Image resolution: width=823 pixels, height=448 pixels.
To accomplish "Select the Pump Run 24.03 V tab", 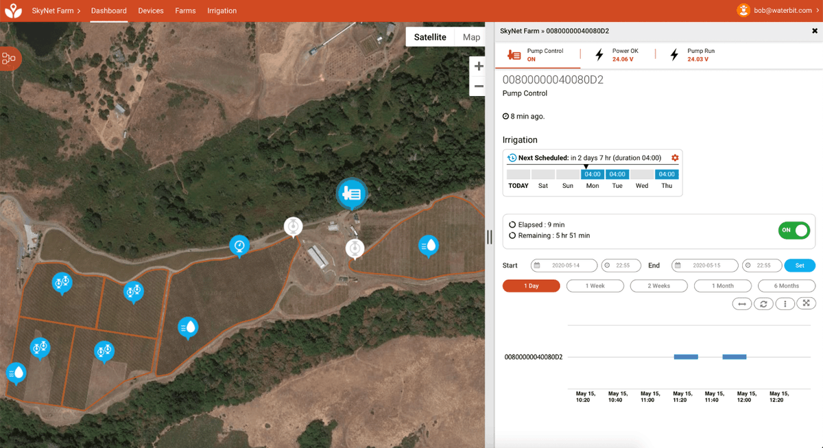I will point(693,55).
